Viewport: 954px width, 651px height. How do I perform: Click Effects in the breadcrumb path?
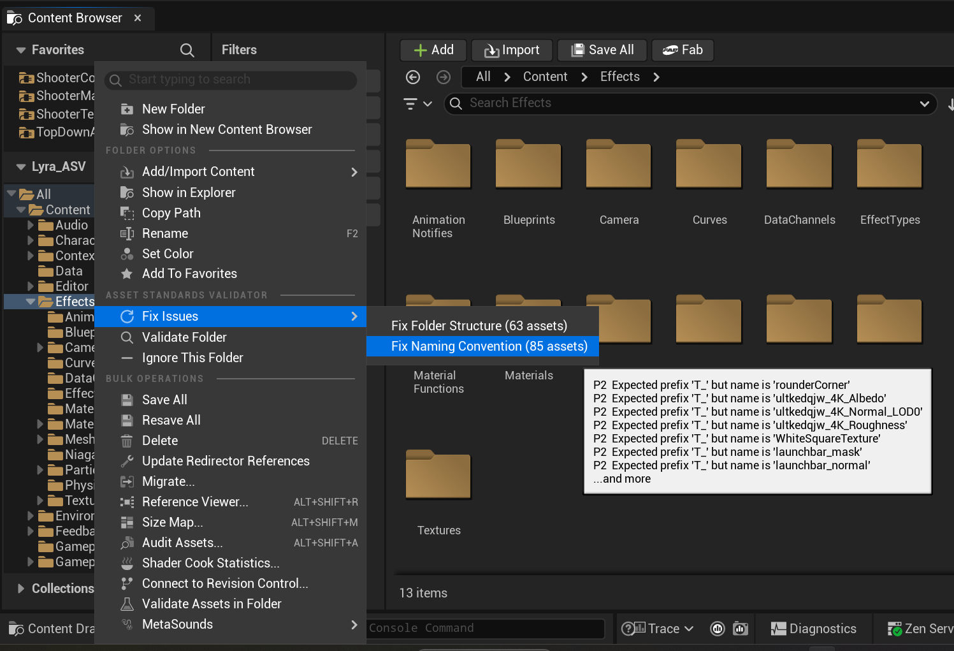[x=620, y=77]
